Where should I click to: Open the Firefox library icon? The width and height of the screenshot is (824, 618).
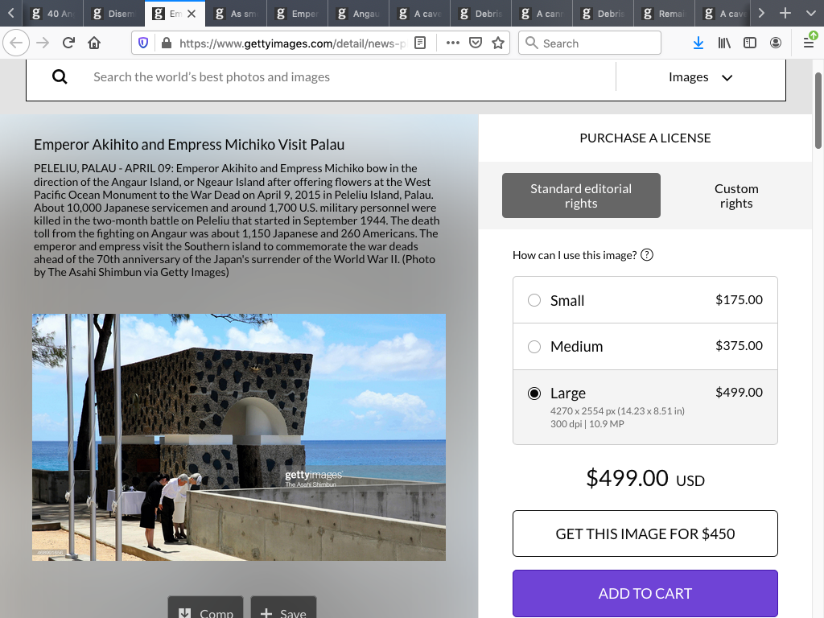(724, 43)
